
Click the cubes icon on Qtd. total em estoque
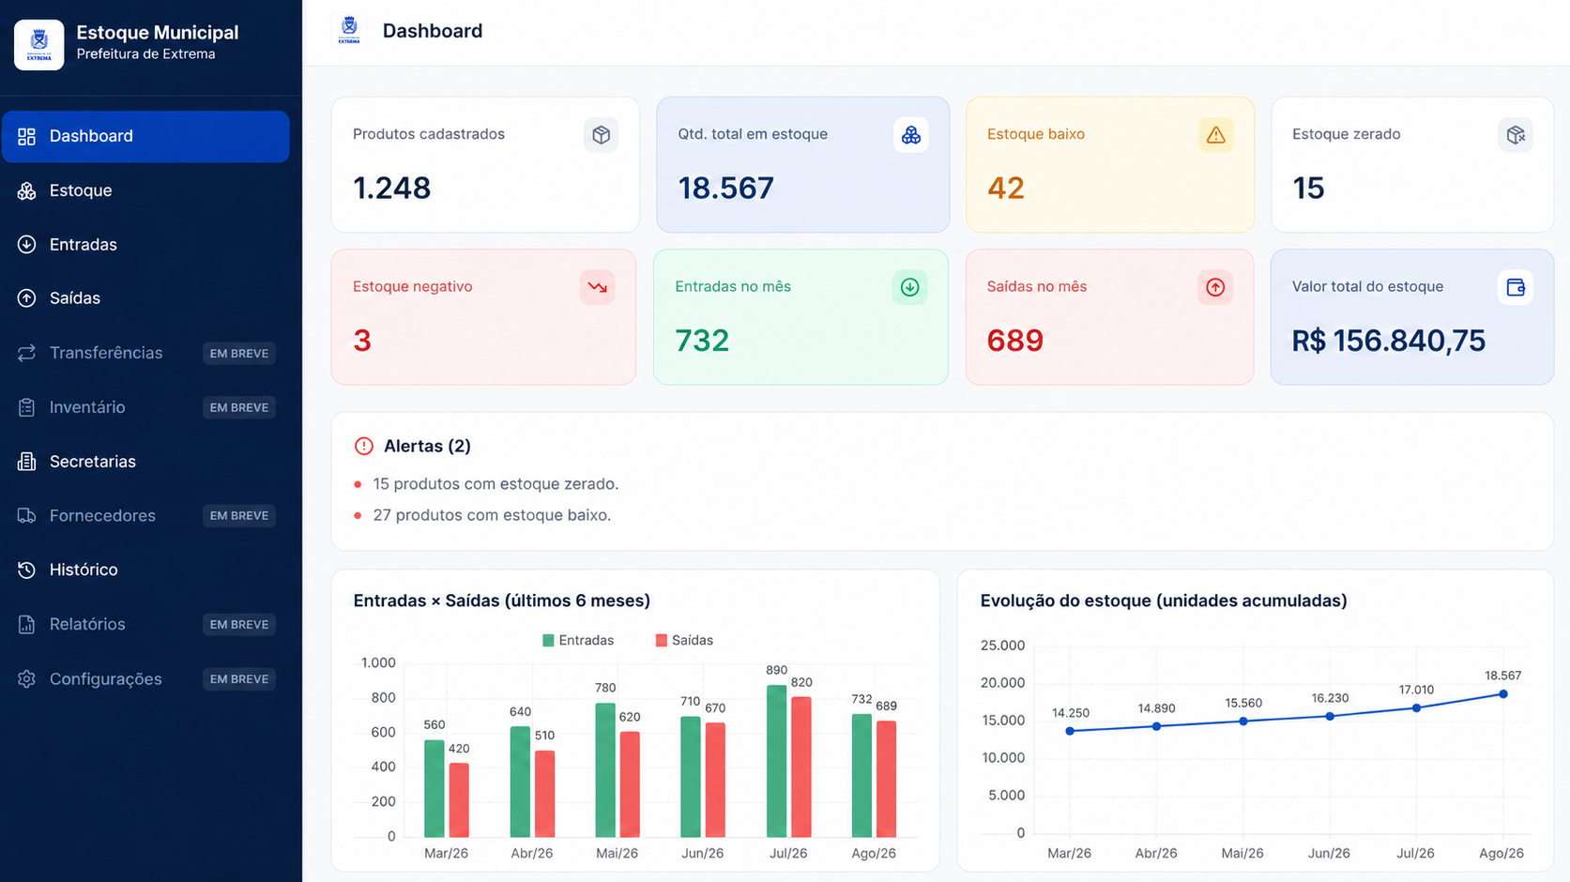tap(910, 135)
